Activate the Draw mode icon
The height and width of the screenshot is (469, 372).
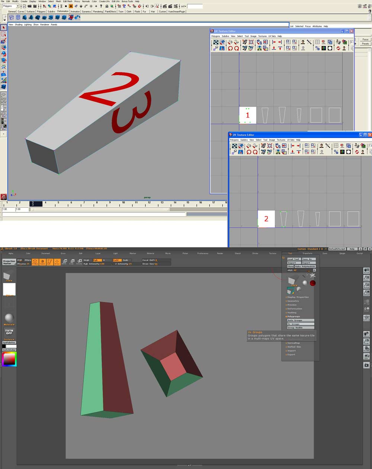click(57, 262)
